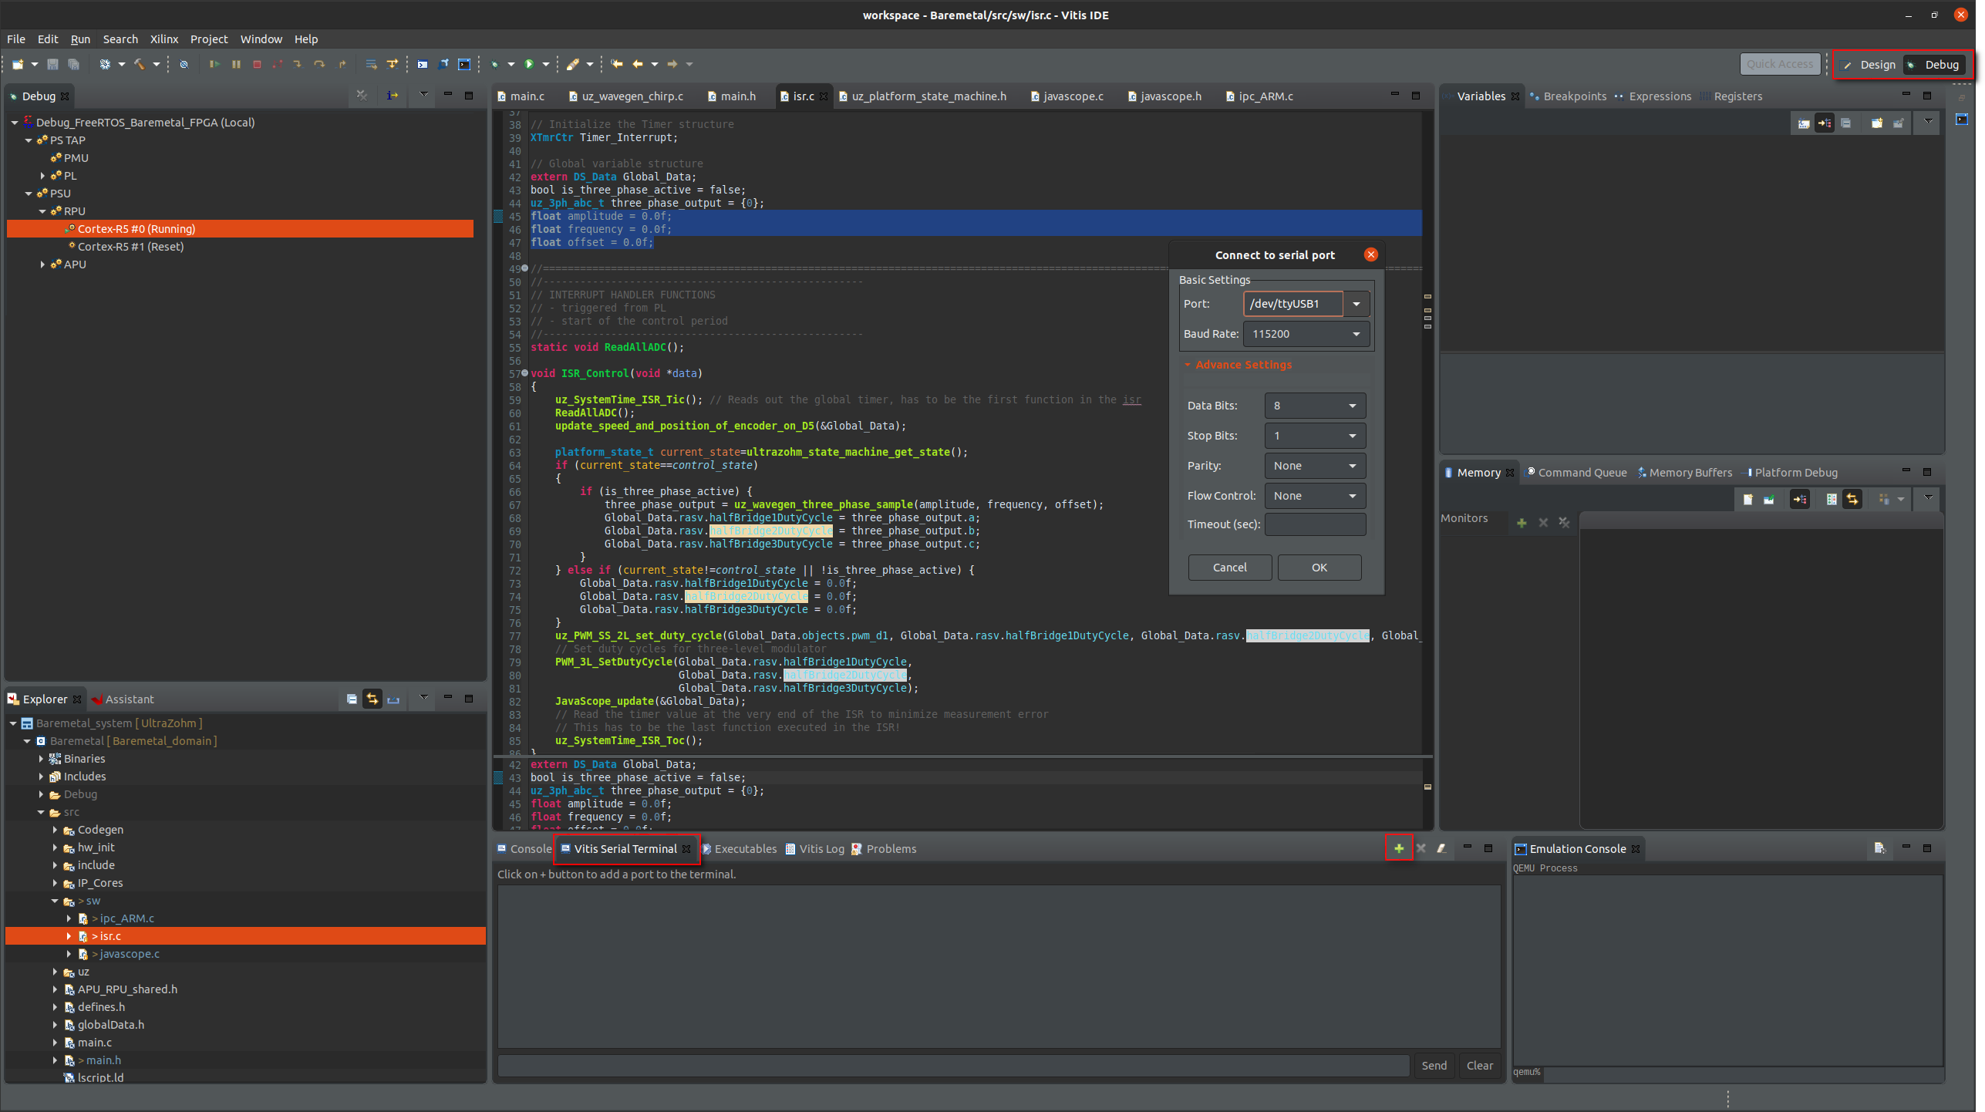Click the Suspend (pause) debug icon
Viewport: 1985px width, 1112px height.
pyautogui.click(x=236, y=64)
